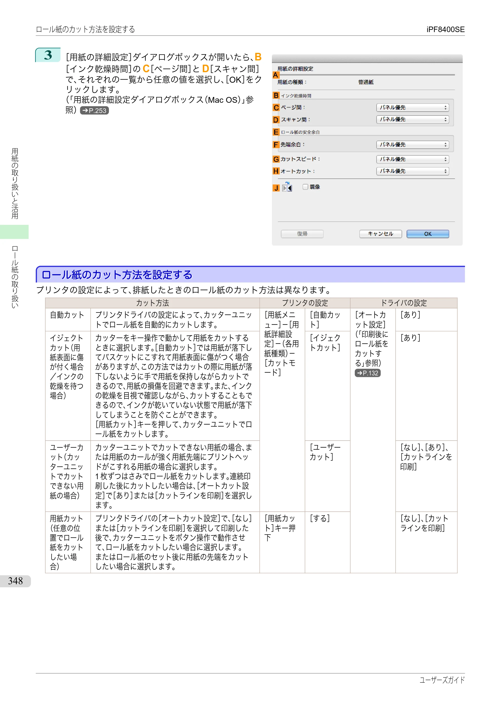The width and height of the screenshot is (501, 709).
Task: Click the ユーザーズガイド footer text
Action: point(442,680)
